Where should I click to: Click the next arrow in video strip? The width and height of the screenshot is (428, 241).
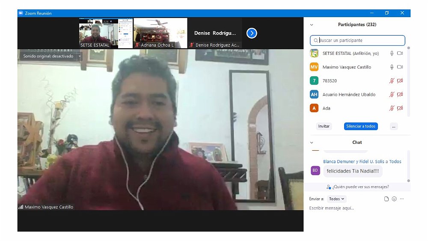coord(252,33)
